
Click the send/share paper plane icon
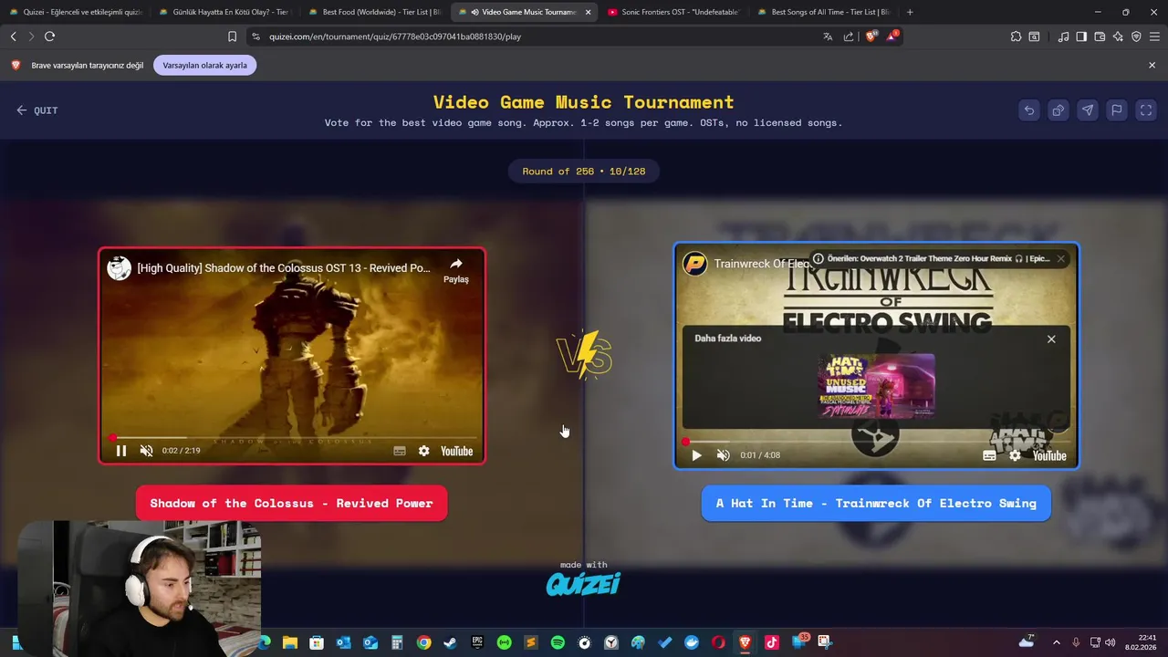point(1087,110)
